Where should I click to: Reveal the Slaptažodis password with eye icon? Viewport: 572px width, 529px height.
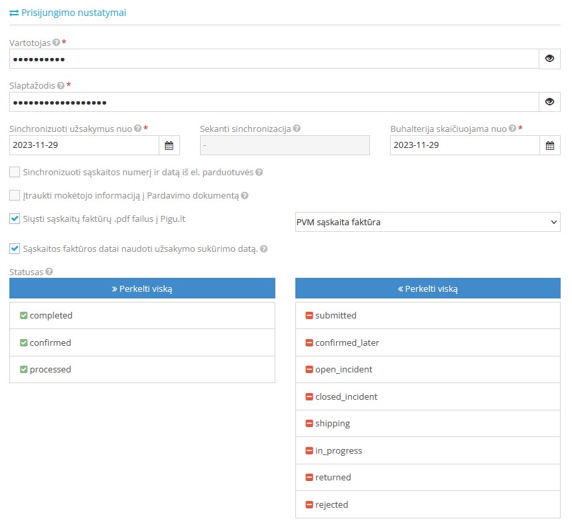[549, 102]
